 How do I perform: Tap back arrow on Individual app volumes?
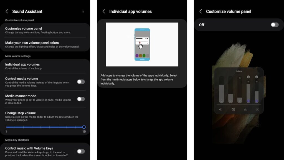coord(104,11)
